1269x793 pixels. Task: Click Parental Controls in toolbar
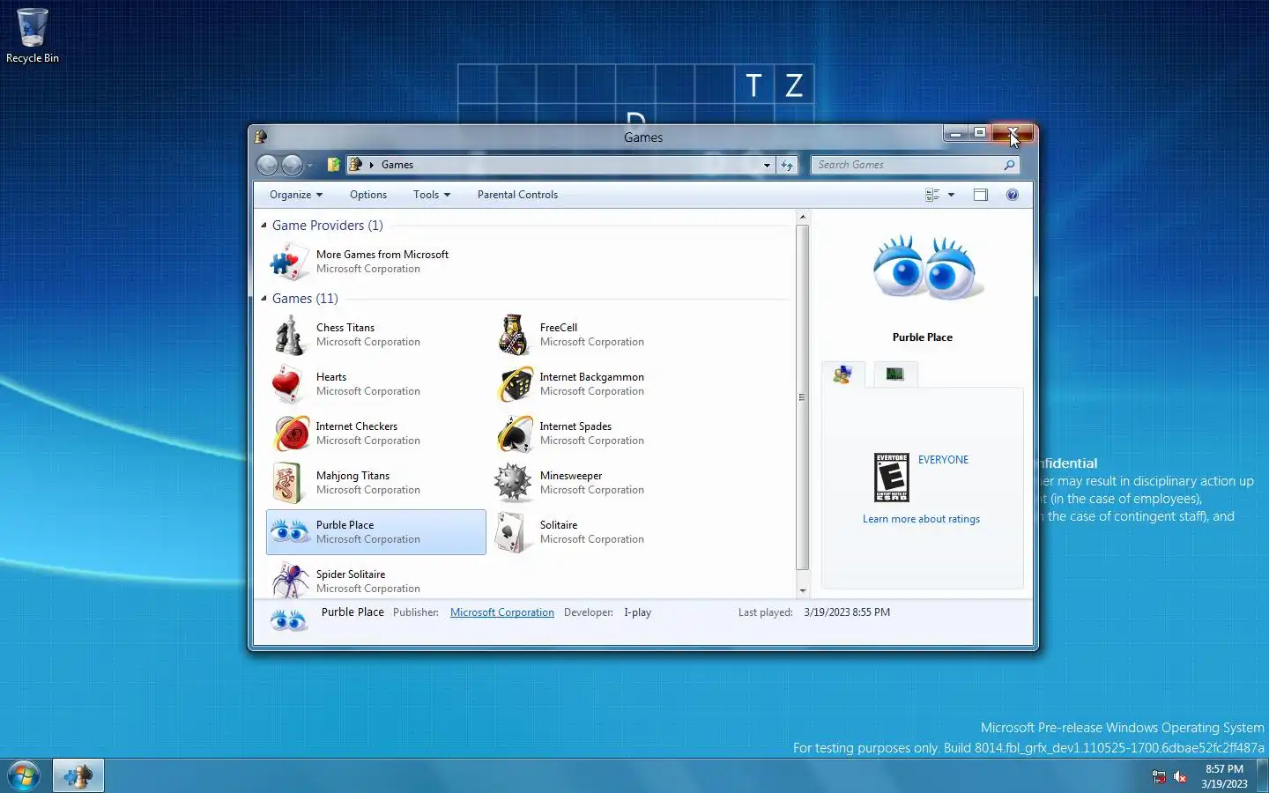pyautogui.click(x=517, y=195)
